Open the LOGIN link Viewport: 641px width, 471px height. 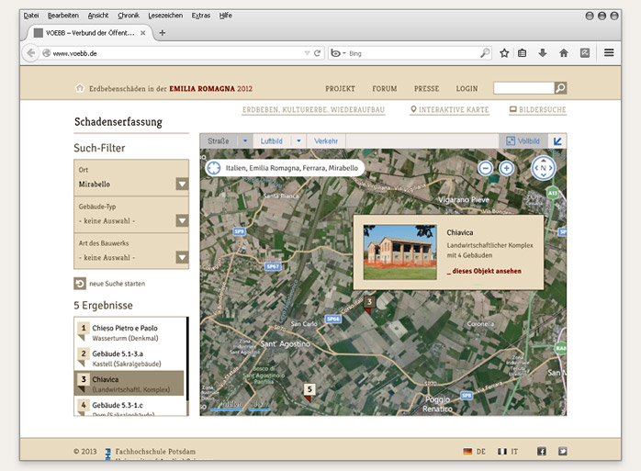click(x=467, y=89)
